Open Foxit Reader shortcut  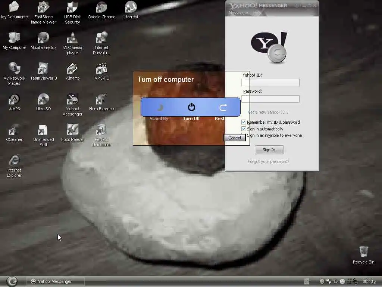[x=72, y=133]
